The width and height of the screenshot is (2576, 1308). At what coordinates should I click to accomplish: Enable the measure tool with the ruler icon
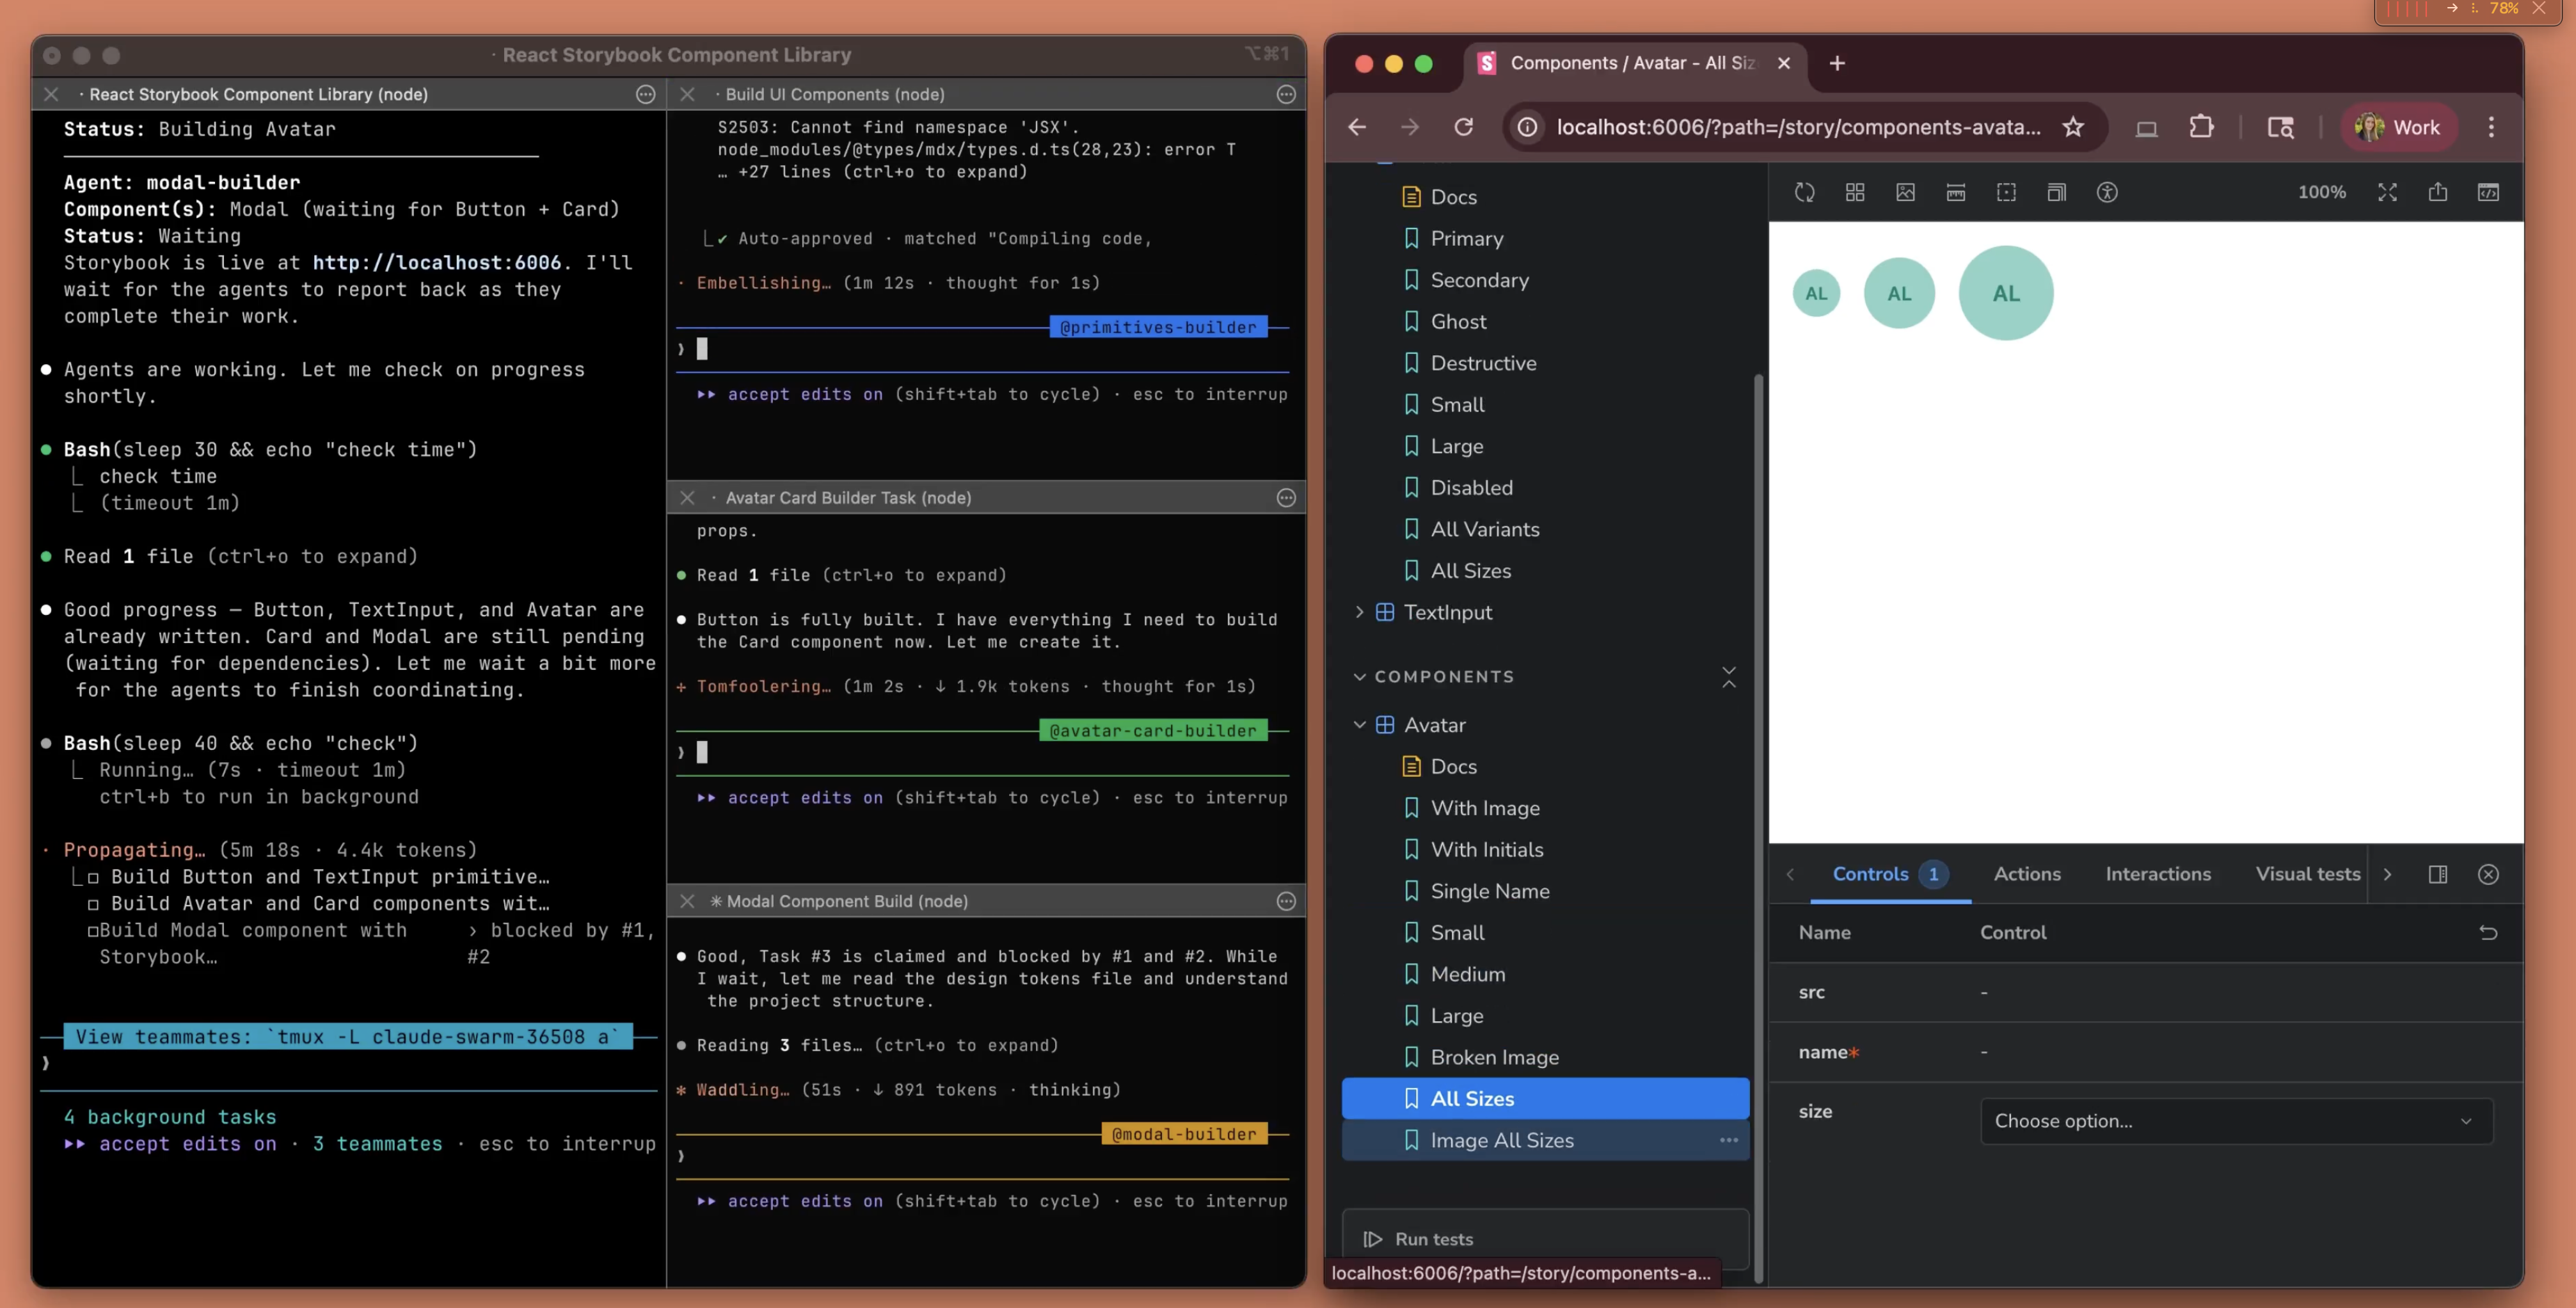[1956, 192]
